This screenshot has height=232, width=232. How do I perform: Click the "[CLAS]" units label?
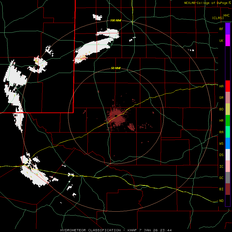coord(218,18)
